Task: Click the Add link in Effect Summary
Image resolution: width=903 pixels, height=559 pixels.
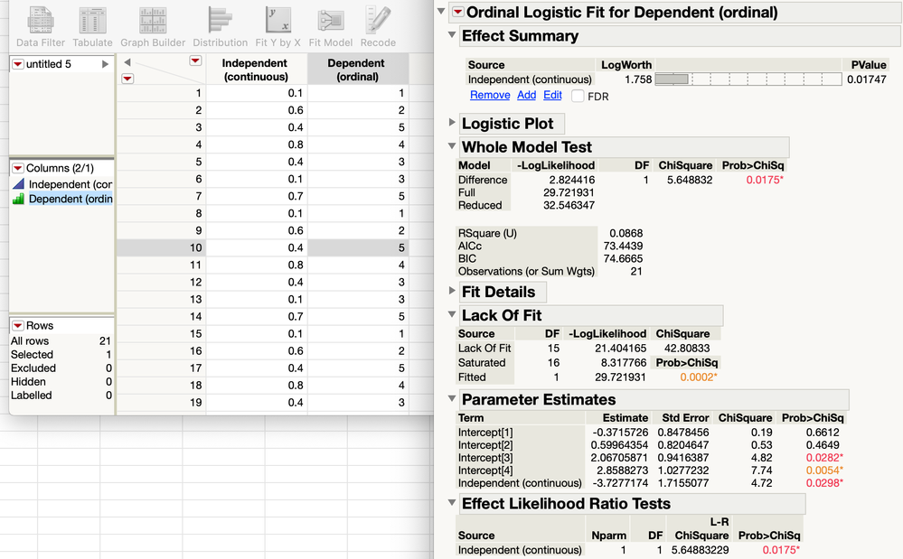Action: [x=526, y=95]
